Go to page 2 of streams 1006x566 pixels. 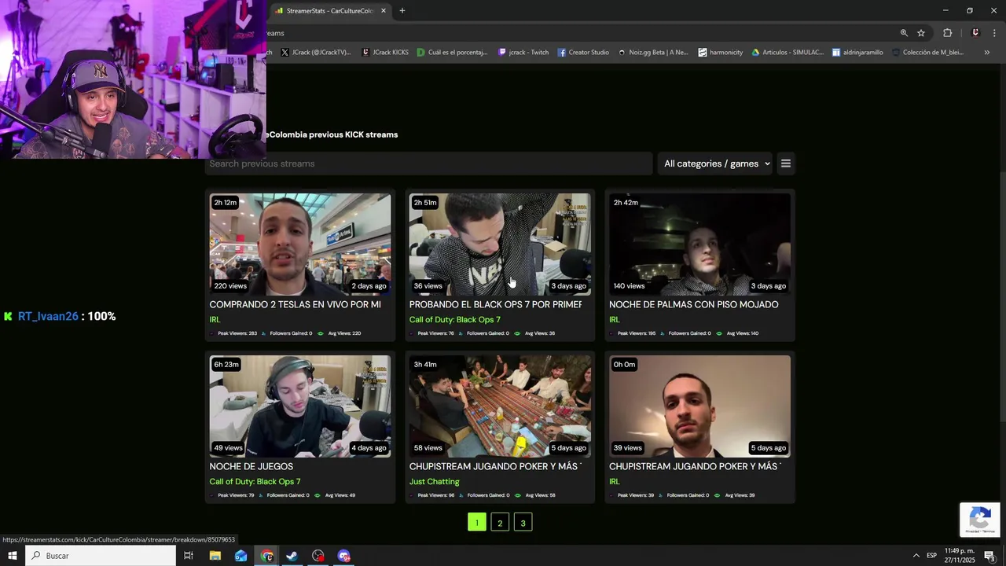pyautogui.click(x=500, y=522)
